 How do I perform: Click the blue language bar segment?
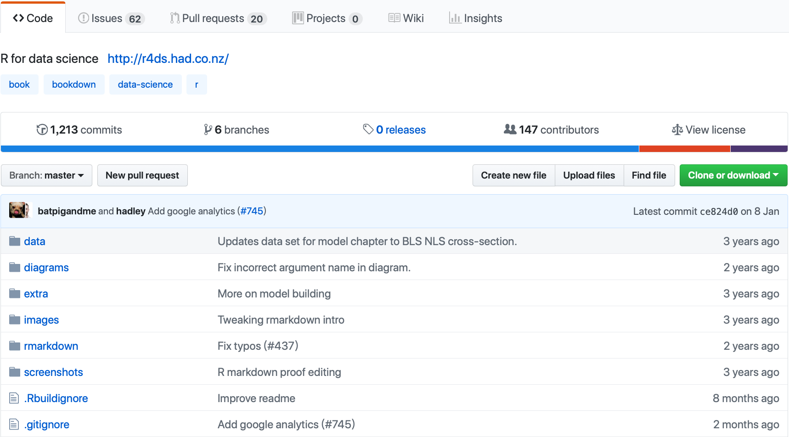pyautogui.click(x=320, y=149)
